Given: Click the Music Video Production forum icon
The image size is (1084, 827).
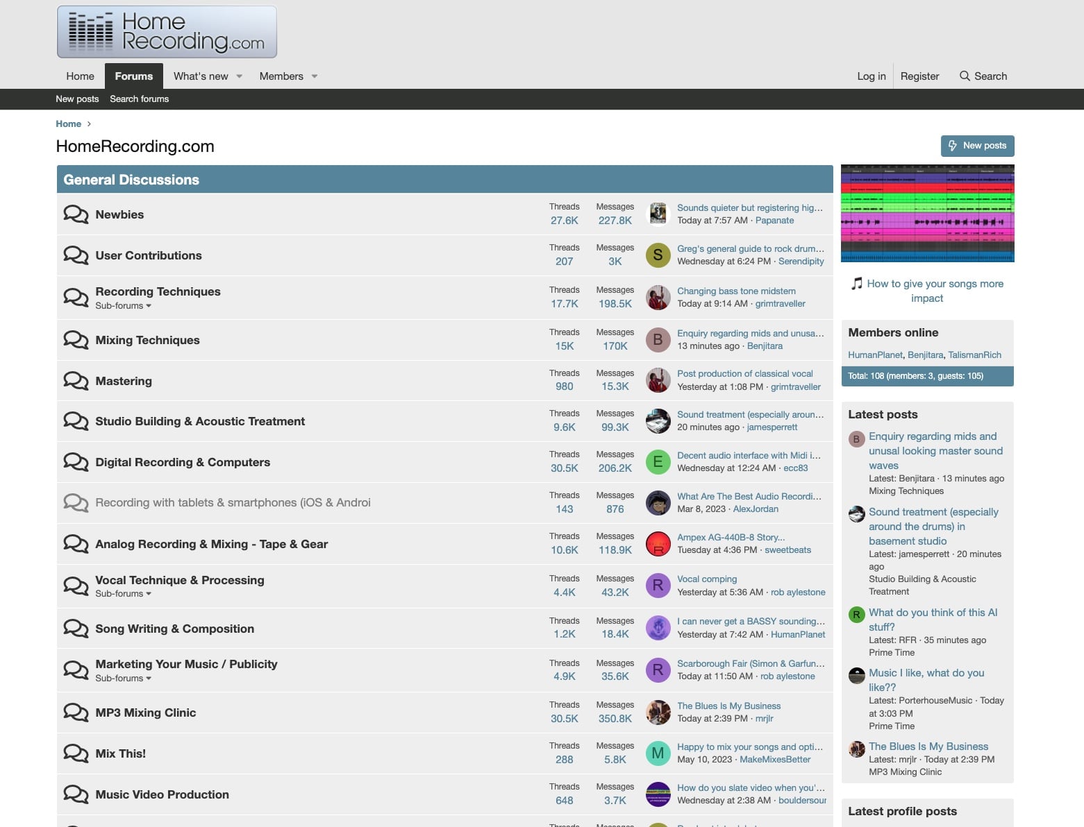Looking at the screenshot, I should 76,794.
